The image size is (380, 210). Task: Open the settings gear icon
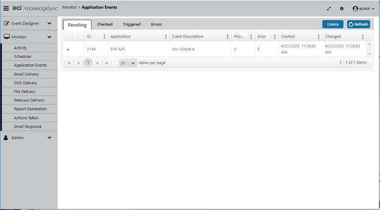[342, 8]
